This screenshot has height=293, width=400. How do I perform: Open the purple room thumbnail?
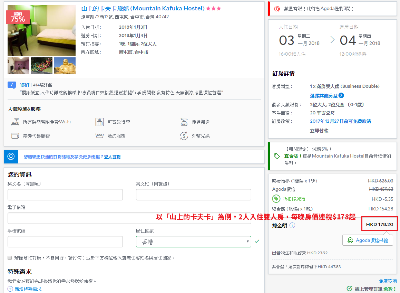tap(18, 66)
